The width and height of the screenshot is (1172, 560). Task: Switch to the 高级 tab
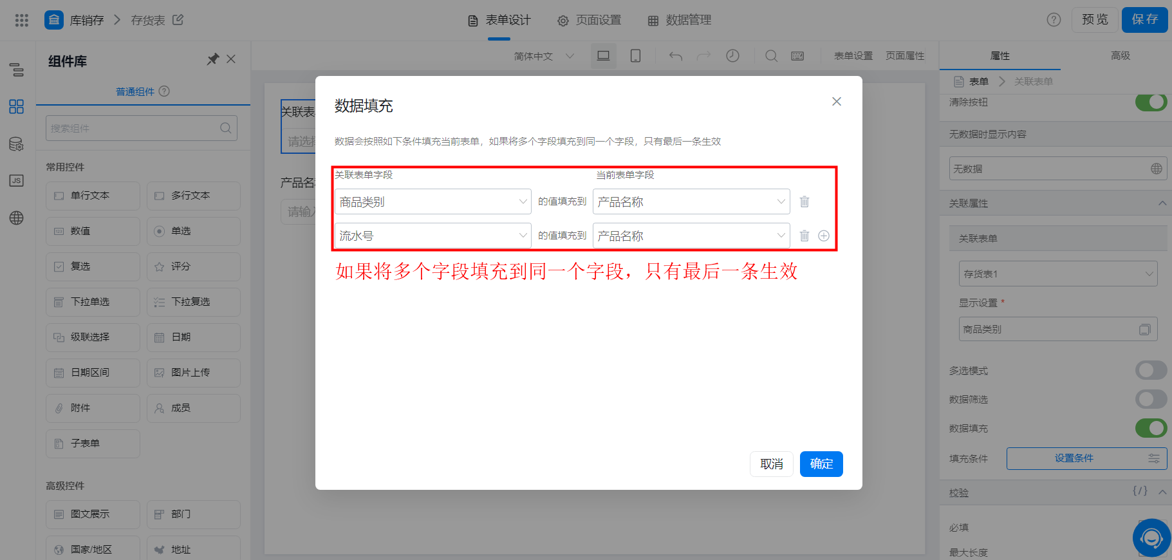[1121, 56]
